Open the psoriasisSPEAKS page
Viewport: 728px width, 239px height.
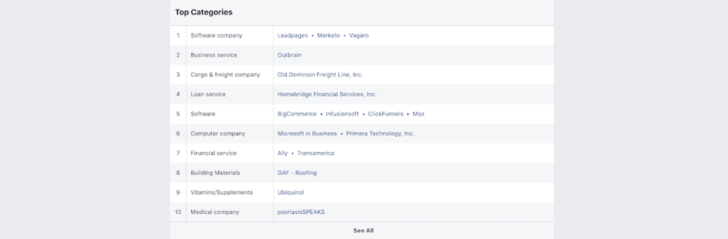coord(301,212)
